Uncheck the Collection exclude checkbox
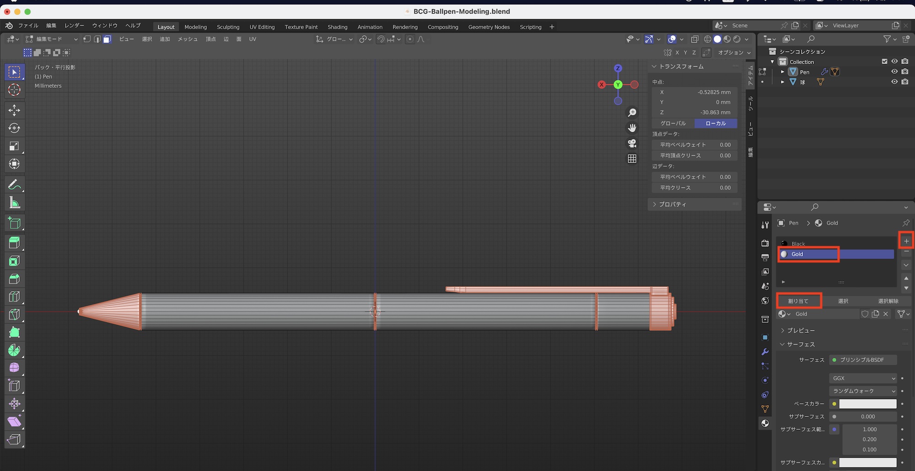This screenshot has width=915, height=471. coord(884,61)
